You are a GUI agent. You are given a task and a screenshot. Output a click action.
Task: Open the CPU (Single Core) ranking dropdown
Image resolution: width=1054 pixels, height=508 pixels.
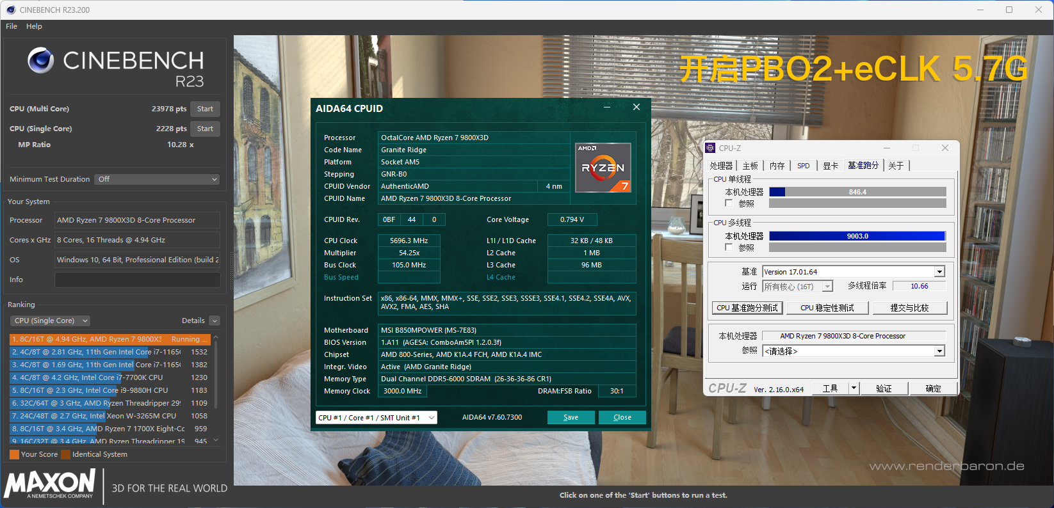(x=50, y=321)
